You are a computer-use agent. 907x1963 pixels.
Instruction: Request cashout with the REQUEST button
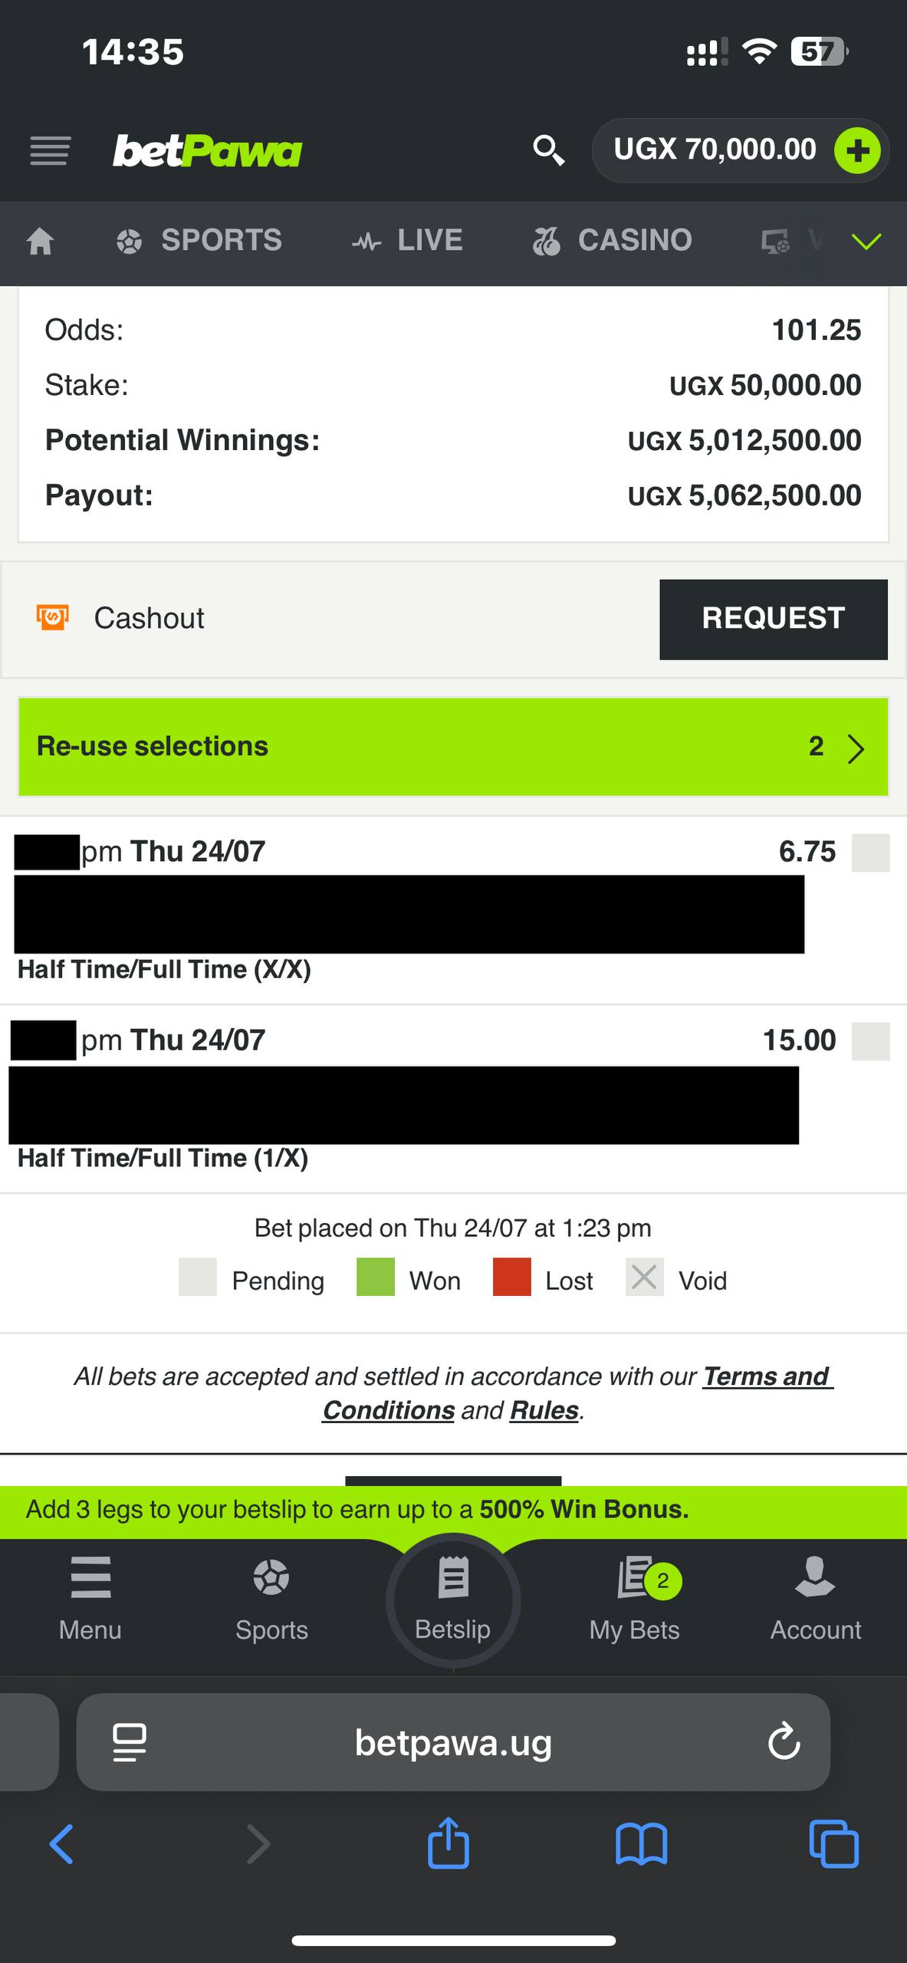774,620
